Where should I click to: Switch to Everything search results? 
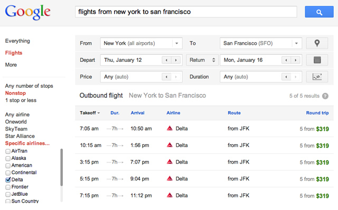tap(17, 41)
